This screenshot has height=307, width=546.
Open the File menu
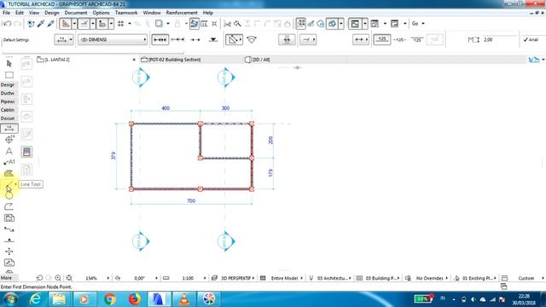pos(6,13)
